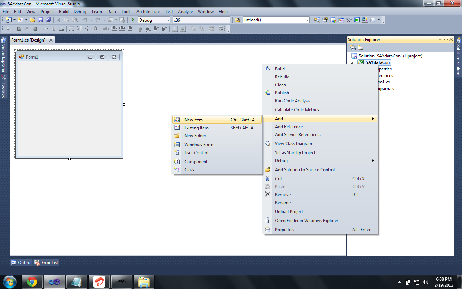Screen dimensions: 462x289
Task: Open Notepad from the taskbar
Action: coord(77,282)
